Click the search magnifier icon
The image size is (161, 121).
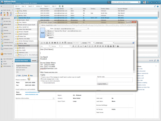click(x=139, y=2)
